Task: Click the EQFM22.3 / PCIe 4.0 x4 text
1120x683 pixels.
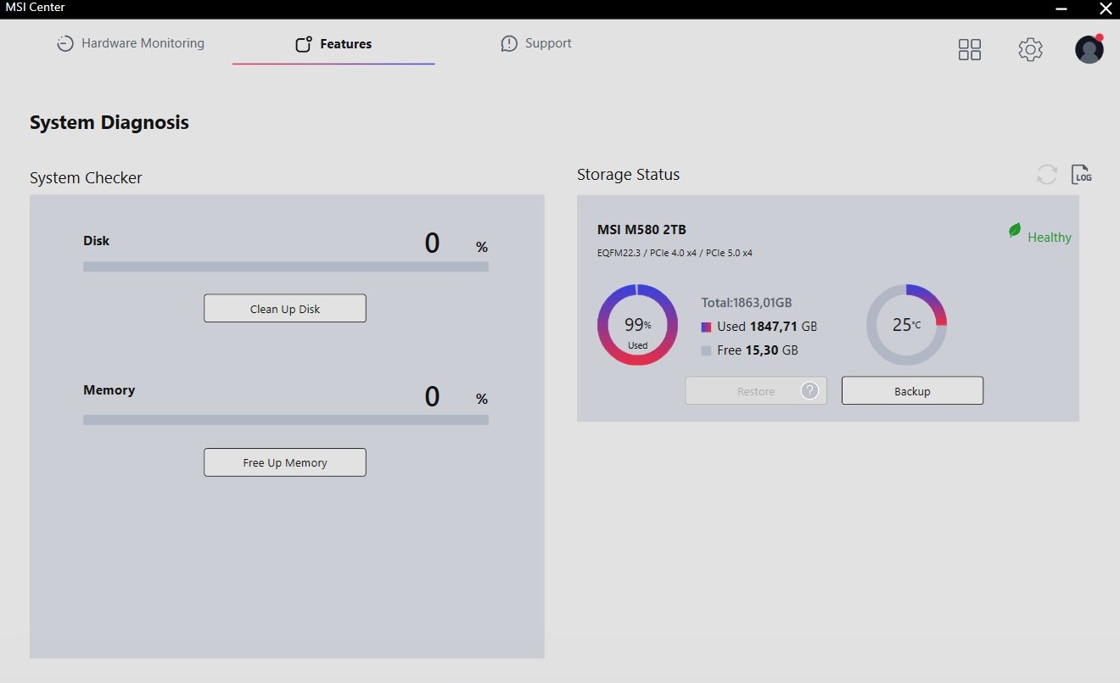Action: click(x=675, y=253)
